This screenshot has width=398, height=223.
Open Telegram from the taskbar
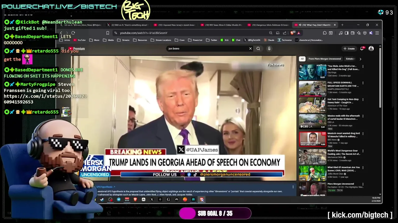tap(118, 200)
